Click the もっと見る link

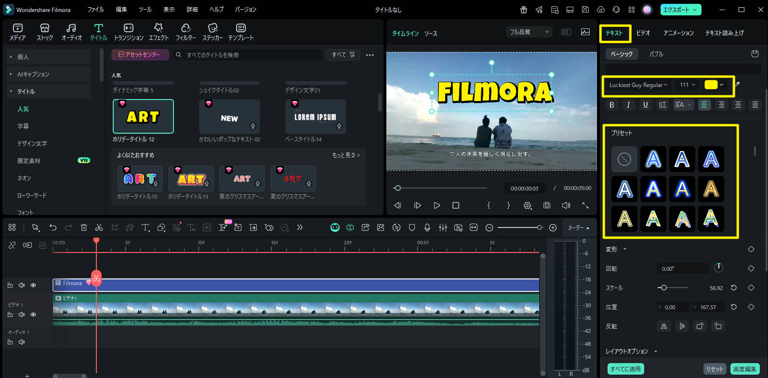point(346,155)
